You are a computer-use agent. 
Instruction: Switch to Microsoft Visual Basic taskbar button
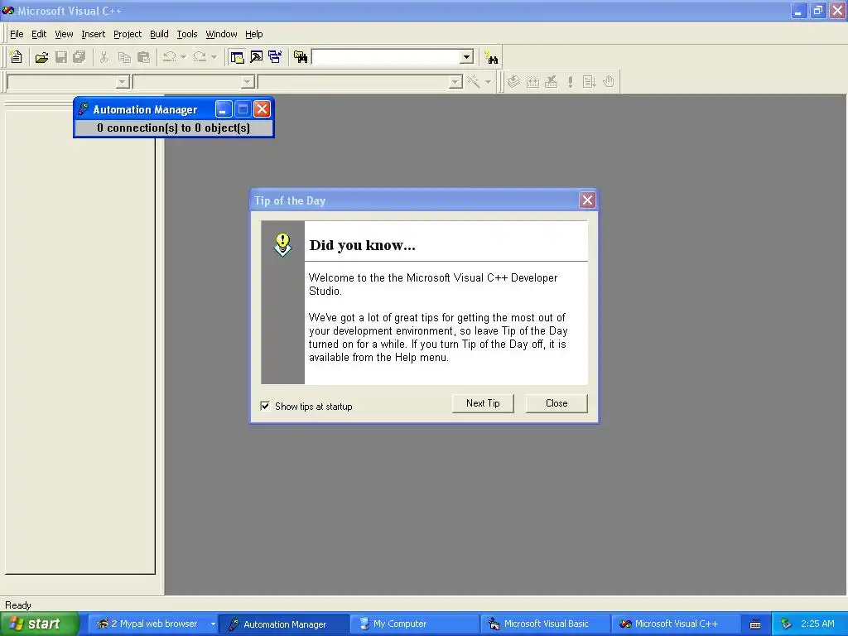(x=545, y=624)
